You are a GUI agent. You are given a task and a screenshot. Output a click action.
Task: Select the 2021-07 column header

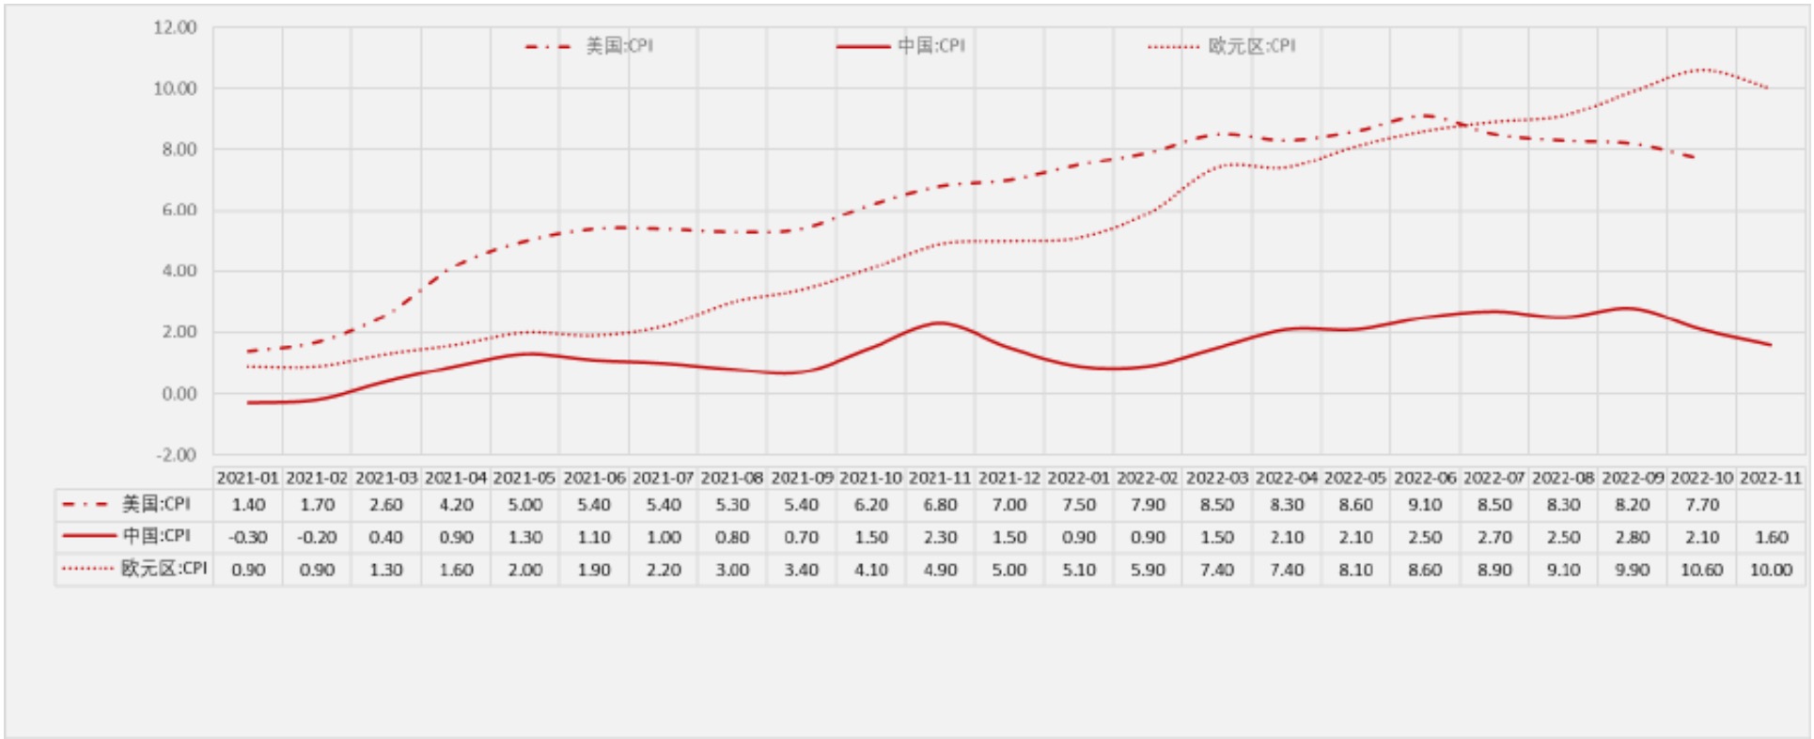tap(664, 478)
